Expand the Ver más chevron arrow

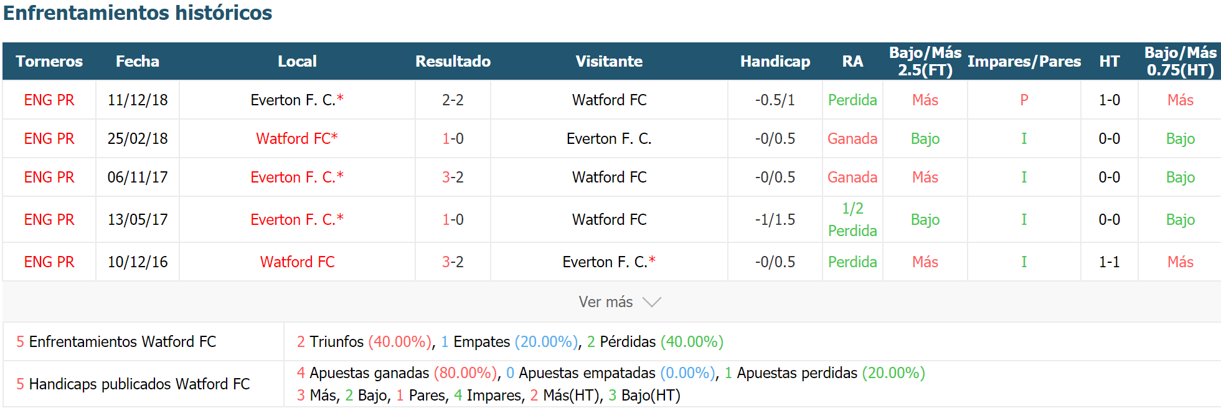click(x=651, y=302)
